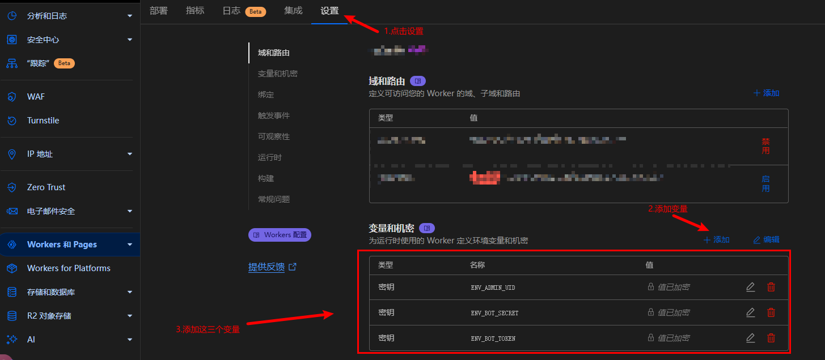Jump to 变量和机密 in settings navigation

pyautogui.click(x=278, y=74)
